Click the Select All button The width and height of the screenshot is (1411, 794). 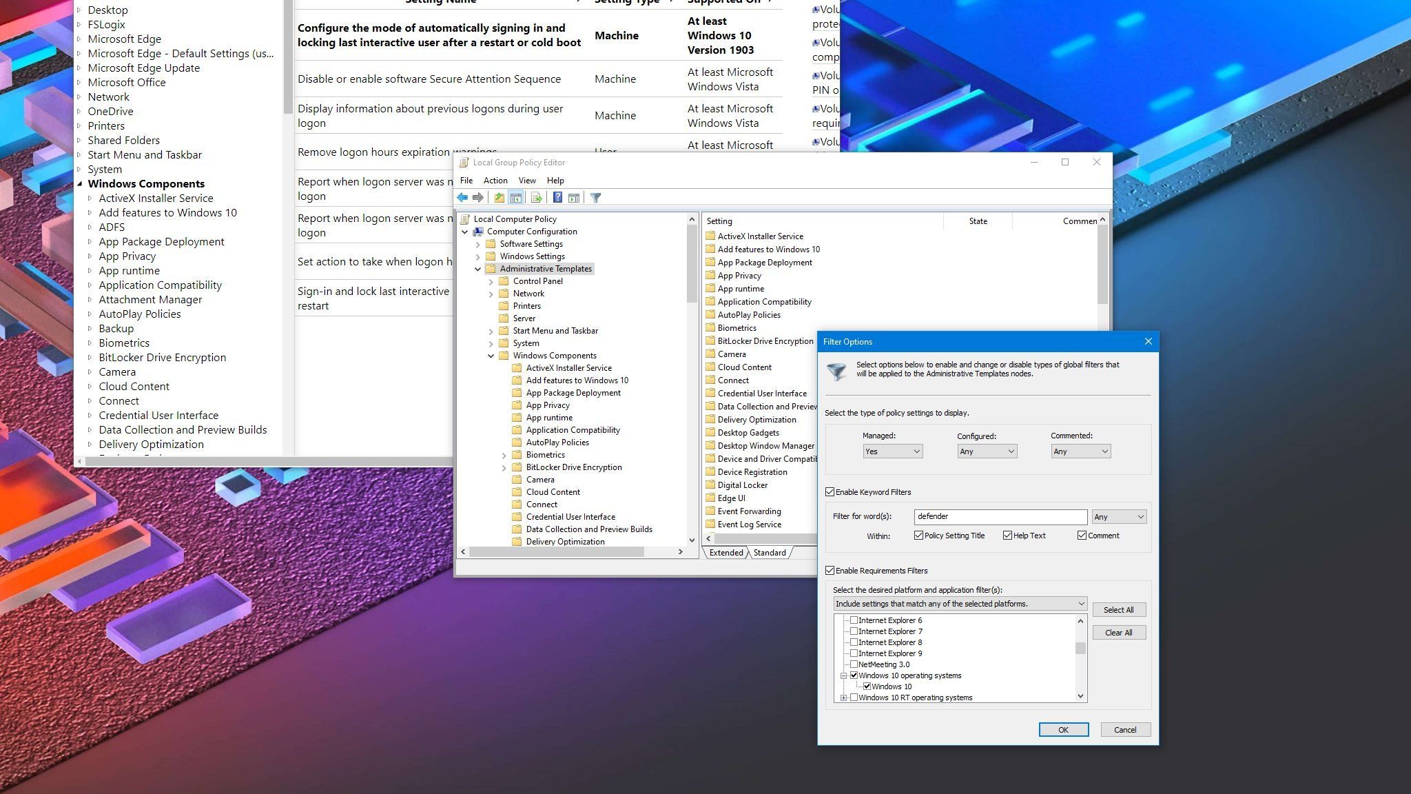tap(1118, 610)
